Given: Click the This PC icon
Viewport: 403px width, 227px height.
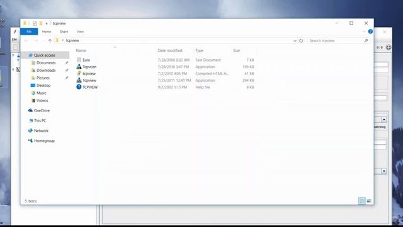Looking at the screenshot, I should coord(31,120).
